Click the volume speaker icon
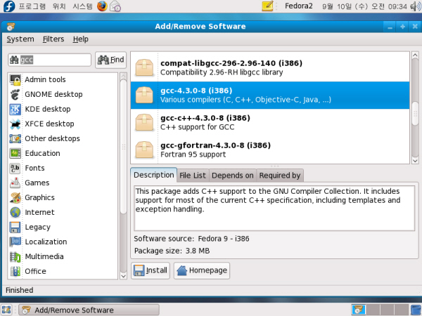422x316 pixels. coord(416,6)
